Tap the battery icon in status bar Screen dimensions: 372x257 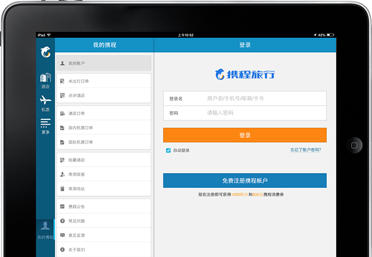[330, 35]
